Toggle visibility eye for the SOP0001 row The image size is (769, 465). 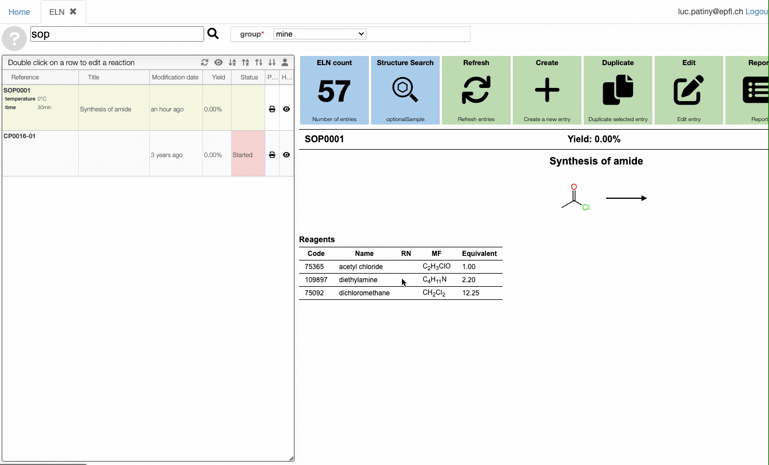[286, 109]
